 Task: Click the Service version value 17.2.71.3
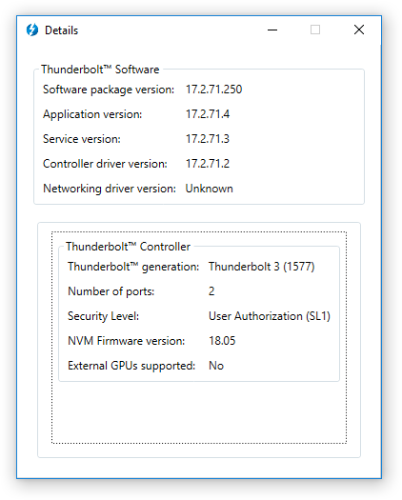208,139
